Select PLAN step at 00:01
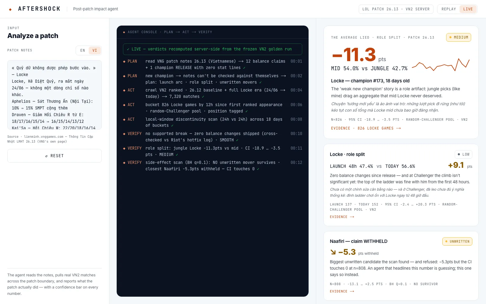 pos(213,64)
